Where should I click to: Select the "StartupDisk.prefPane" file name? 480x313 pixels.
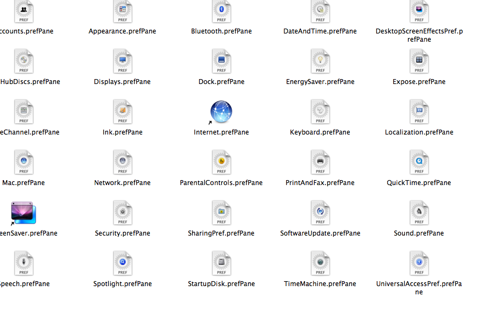click(221, 284)
